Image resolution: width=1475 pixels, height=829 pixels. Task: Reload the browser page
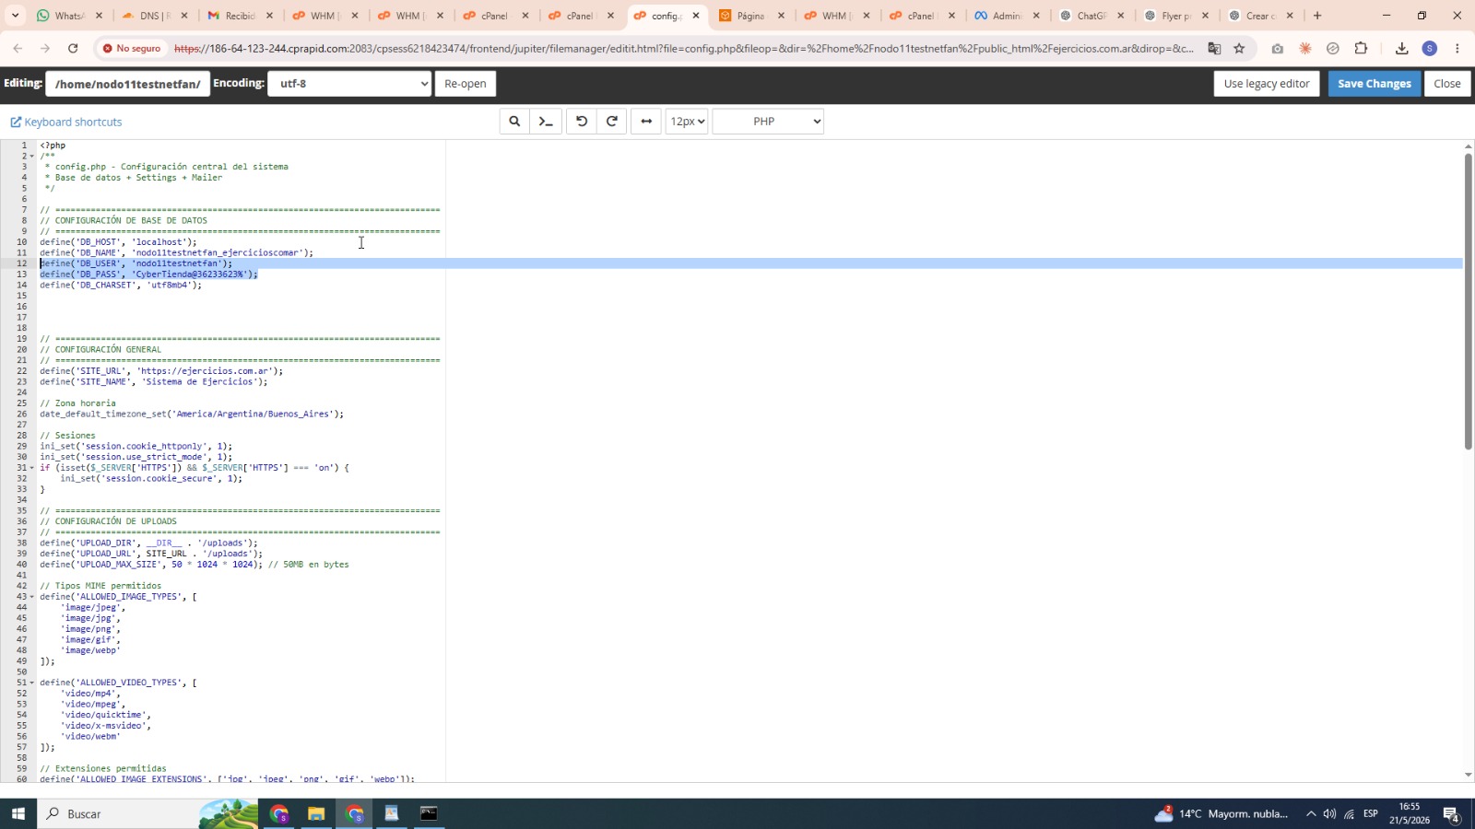coord(73,48)
